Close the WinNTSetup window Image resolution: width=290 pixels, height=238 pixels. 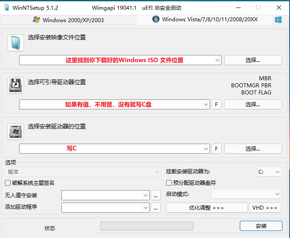279,8
